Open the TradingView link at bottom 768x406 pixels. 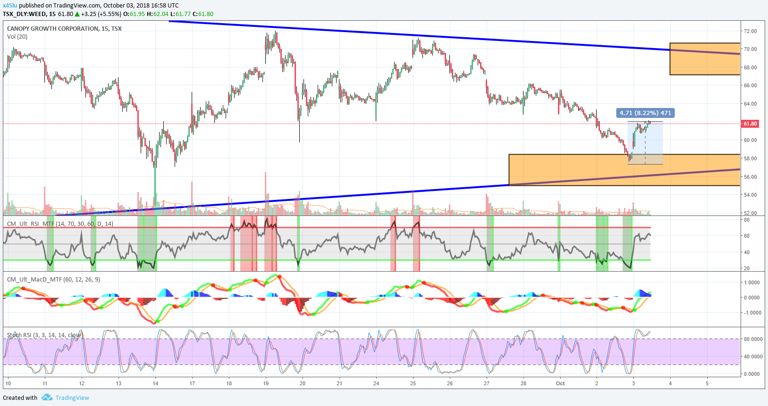pyautogui.click(x=72, y=398)
